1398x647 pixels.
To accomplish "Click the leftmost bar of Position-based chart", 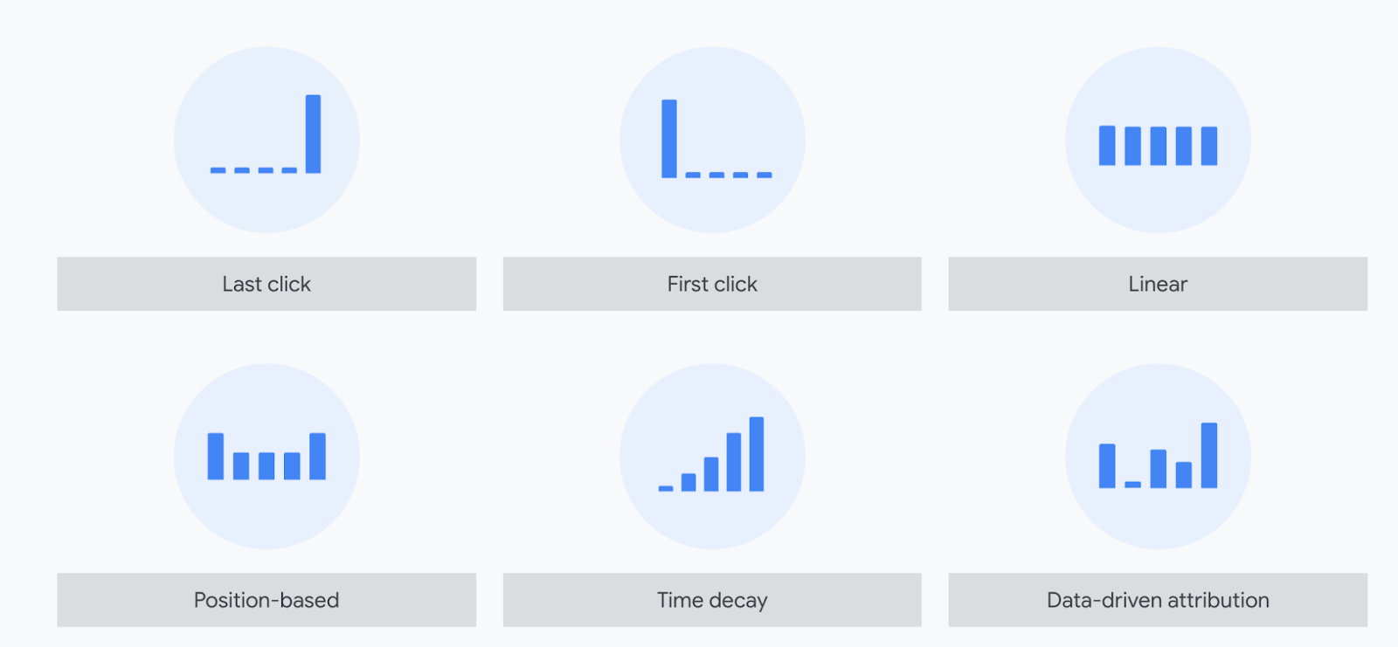I will (x=216, y=456).
